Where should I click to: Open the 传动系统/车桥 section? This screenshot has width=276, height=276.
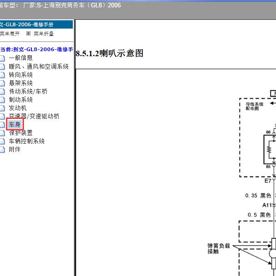click(28, 91)
